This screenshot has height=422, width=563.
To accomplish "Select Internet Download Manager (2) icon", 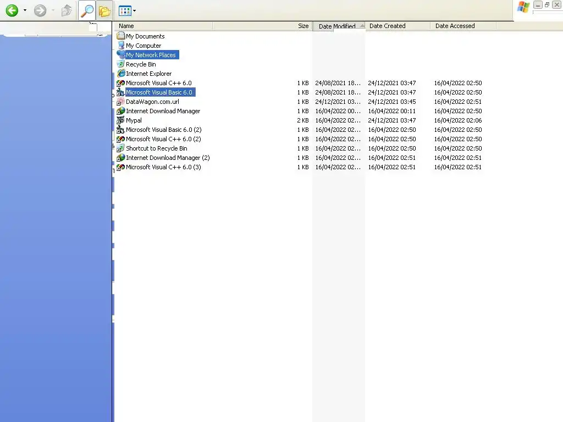I will pyautogui.click(x=120, y=158).
